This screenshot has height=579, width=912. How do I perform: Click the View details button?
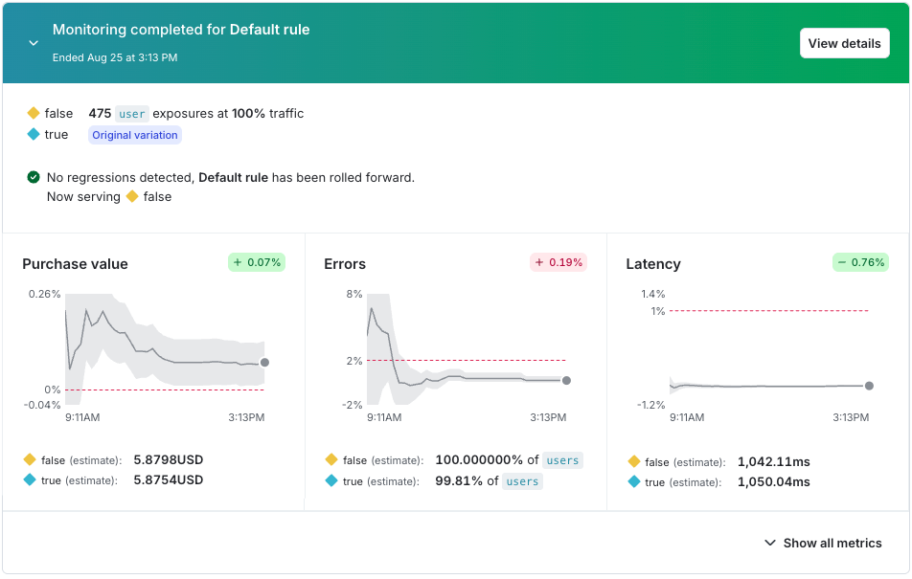(x=844, y=43)
